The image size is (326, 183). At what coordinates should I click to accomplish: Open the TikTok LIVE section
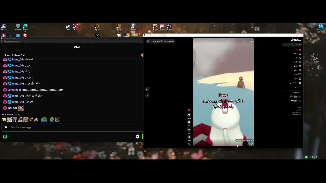click(297, 66)
